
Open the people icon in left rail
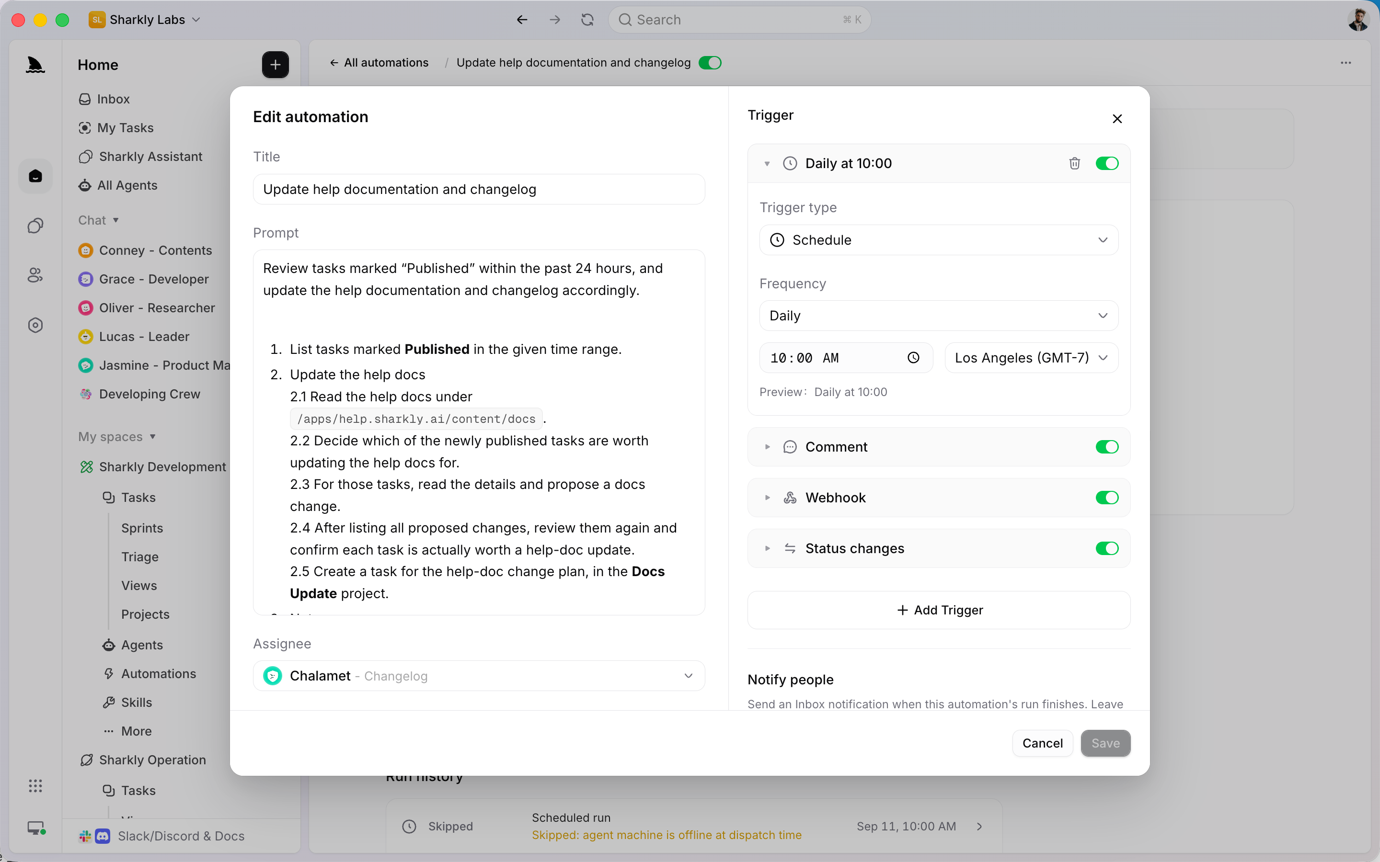(35, 275)
